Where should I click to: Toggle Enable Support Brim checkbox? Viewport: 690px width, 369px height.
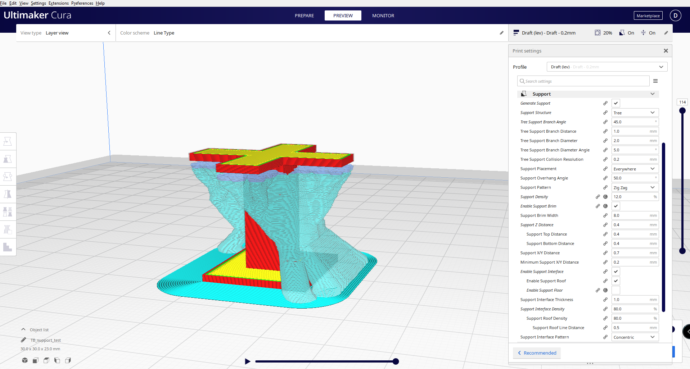[616, 206]
